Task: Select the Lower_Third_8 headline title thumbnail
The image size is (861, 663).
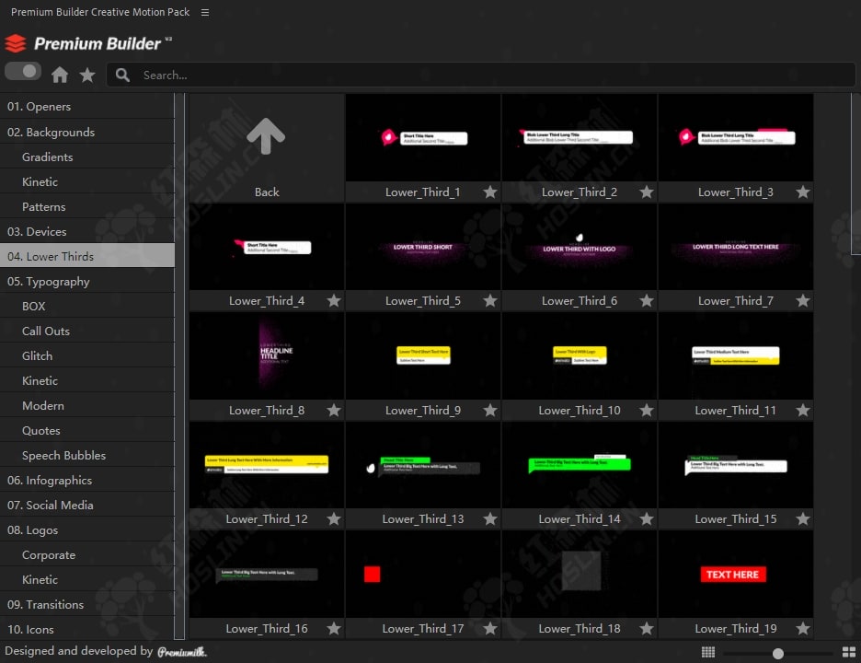Action: pyautogui.click(x=267, y=355)
